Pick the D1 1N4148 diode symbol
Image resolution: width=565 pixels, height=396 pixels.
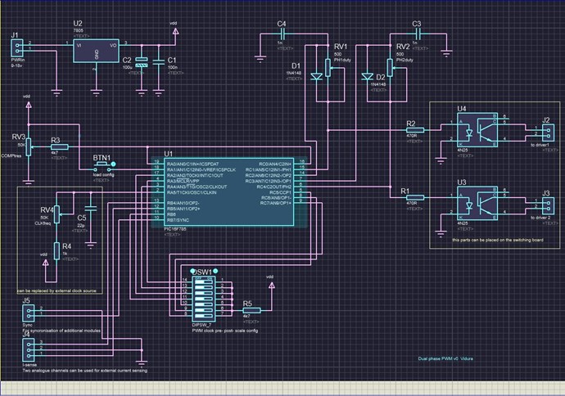316,76
